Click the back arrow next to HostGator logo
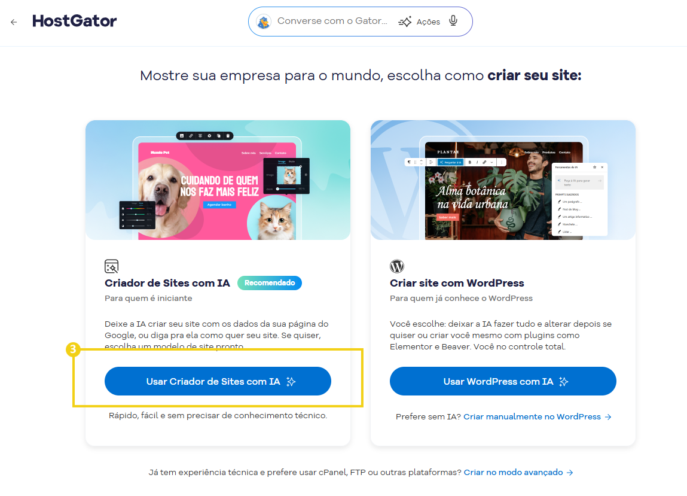 (14, 22)
